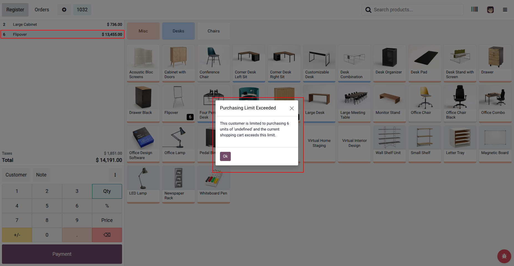The height and width of the screenshot is (266, 514).
Task: Add Office Combo product
Action: click(495, 104)
